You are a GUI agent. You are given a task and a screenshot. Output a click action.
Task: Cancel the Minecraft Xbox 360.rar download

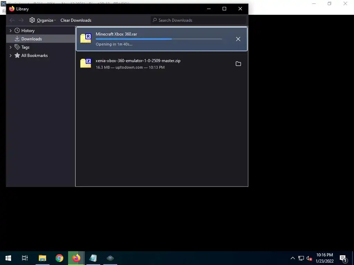238,39
